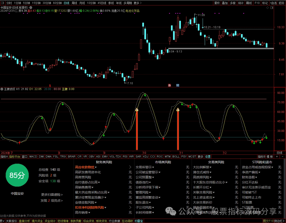
Task: Click the minus zoom button beside 模板
Action: [x=283, y=157]
